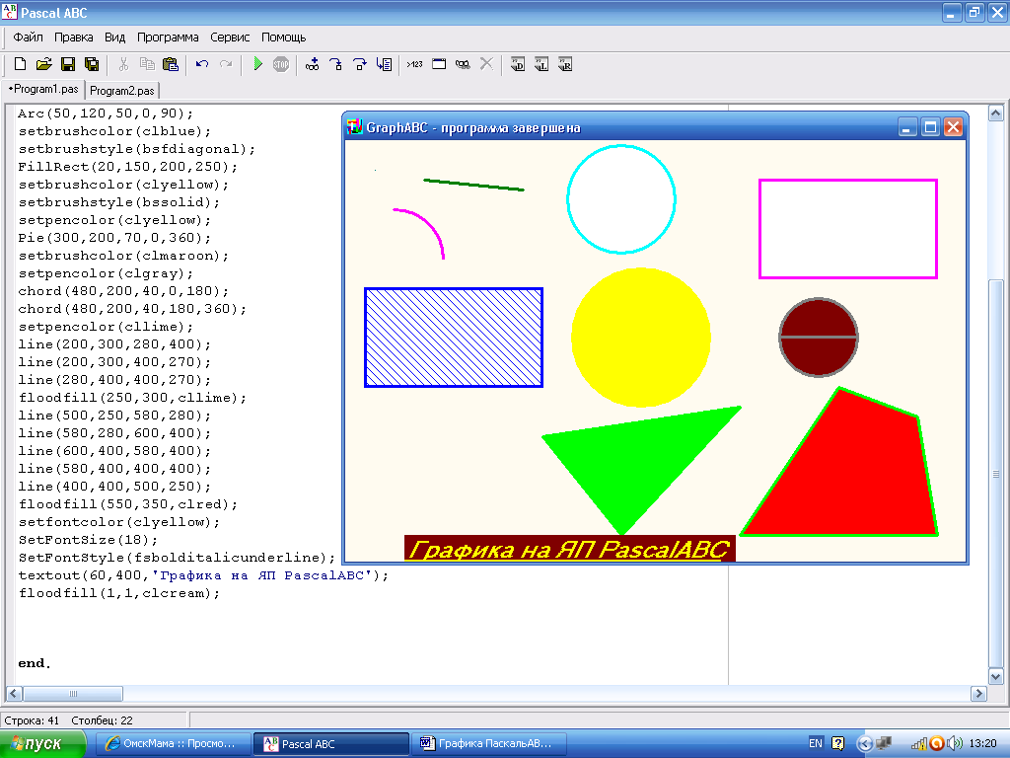Screen dimensions: 1010x758
Task: Run the program with the green arrow
Action: pyautogui.click(x=257, y=64)
